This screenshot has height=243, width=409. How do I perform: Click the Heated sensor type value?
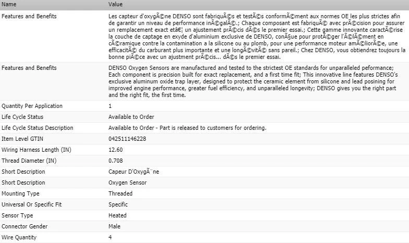pos(117,215)
